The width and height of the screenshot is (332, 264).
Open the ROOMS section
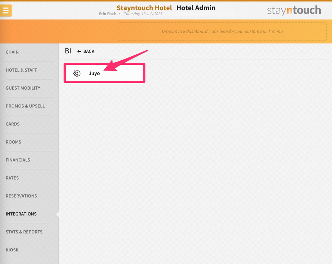tap(13, 142)
